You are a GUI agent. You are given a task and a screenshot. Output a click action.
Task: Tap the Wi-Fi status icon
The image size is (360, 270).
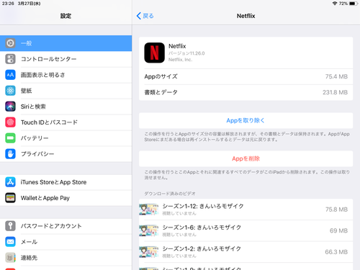point(335,4)
